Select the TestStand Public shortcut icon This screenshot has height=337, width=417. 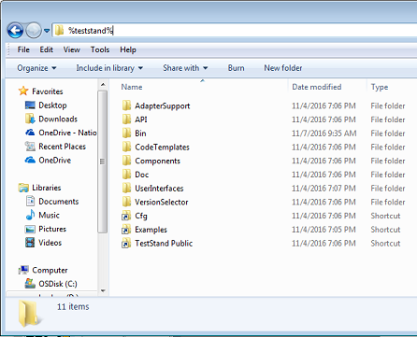(126, 243)
